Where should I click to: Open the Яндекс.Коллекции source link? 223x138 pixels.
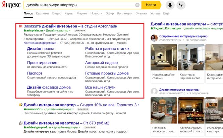pyautogui.click(x=167, y=28)
